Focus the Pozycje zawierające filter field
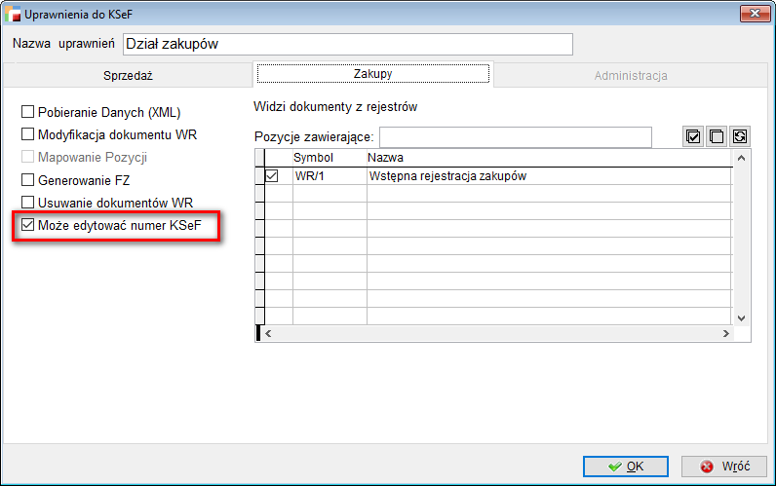 (x=515, y=137)
